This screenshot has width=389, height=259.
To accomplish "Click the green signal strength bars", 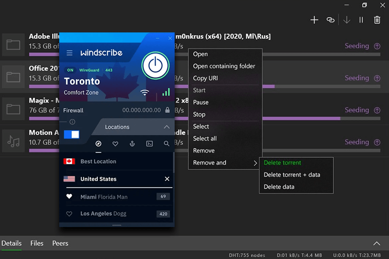I will click(166, 92).
